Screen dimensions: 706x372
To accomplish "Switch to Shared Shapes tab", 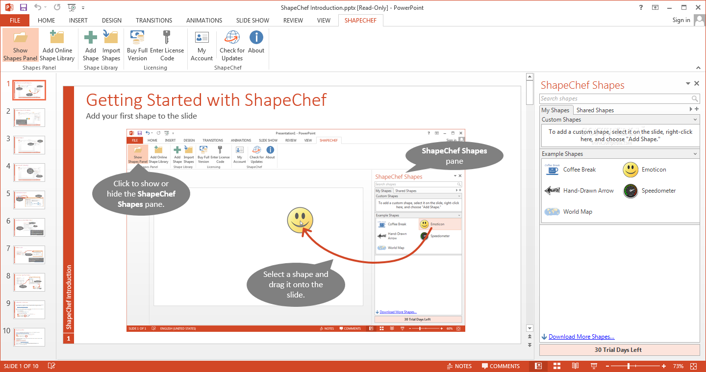I will [595, 110].
